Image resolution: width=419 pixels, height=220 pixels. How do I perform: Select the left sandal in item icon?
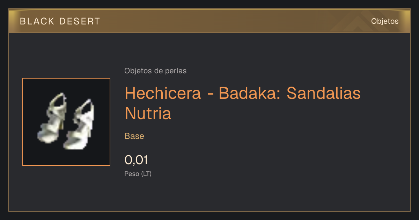point(52,118)
